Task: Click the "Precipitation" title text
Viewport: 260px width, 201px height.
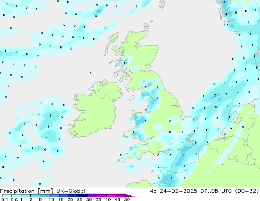Action: click(17, 191)
